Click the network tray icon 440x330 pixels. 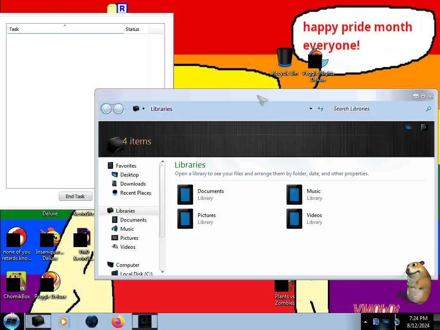[x=386, y=322]
